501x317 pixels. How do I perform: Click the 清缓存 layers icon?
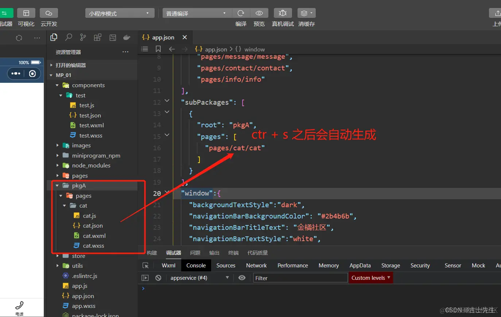pyautogui.click(x=306, y=13)
